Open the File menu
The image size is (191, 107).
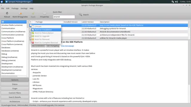pos(2,8)
